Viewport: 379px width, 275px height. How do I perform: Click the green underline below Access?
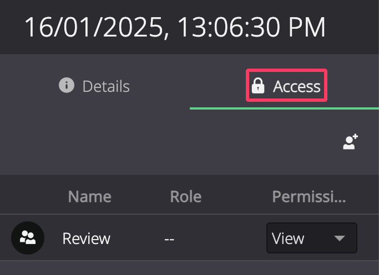point(284,108)
